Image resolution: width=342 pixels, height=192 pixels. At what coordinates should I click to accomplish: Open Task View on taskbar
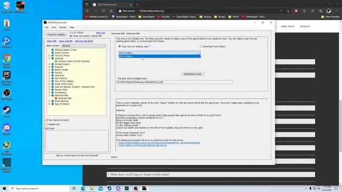(x=74, y=188)
